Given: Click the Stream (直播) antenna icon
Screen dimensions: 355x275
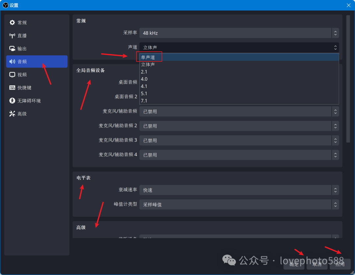Looking at the screenshot, I should pos(12,36).
